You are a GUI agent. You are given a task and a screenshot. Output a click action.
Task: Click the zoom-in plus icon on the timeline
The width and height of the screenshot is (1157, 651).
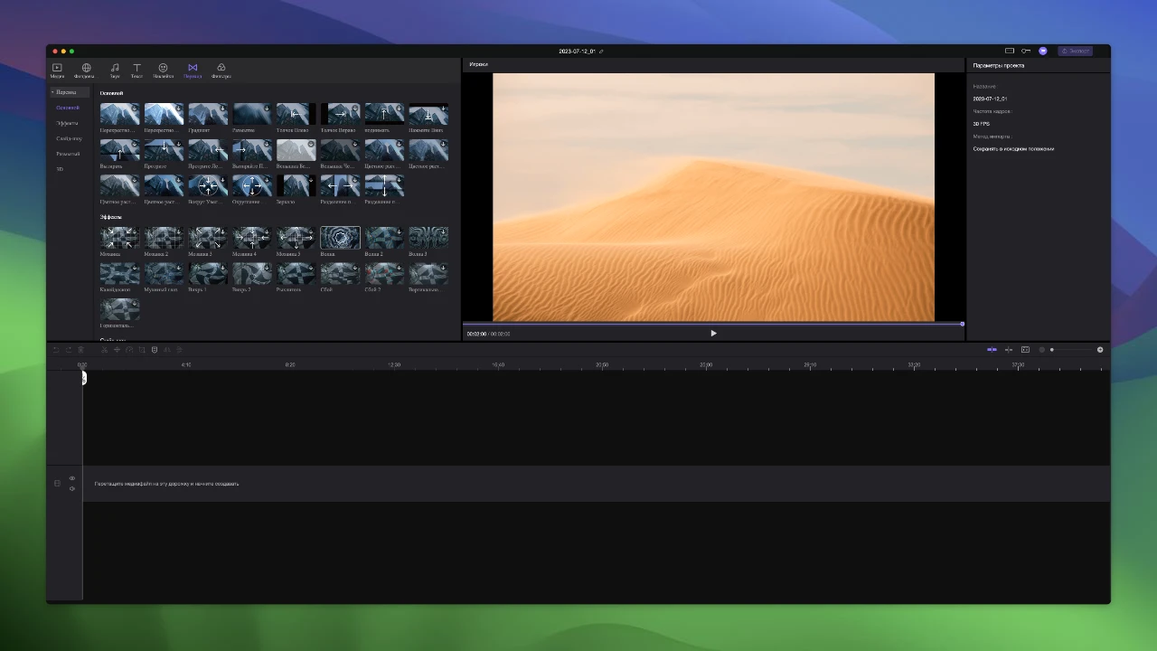click(x=1100, y=350)
